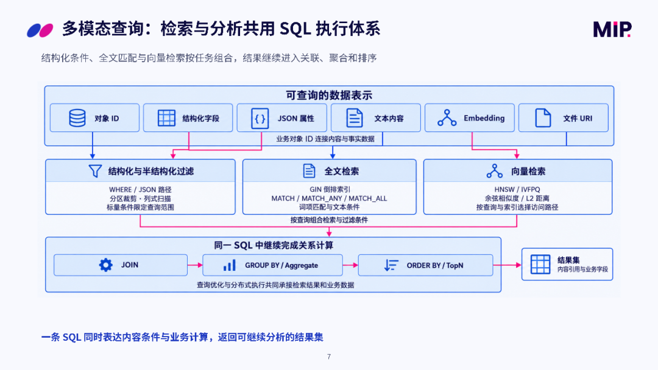Click the HNSW / IVFPQ line
Viewport: 658px width, 370px height.
517,189
